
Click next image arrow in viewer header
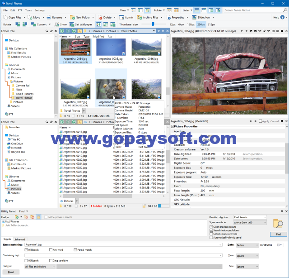(x=247, y=31)
